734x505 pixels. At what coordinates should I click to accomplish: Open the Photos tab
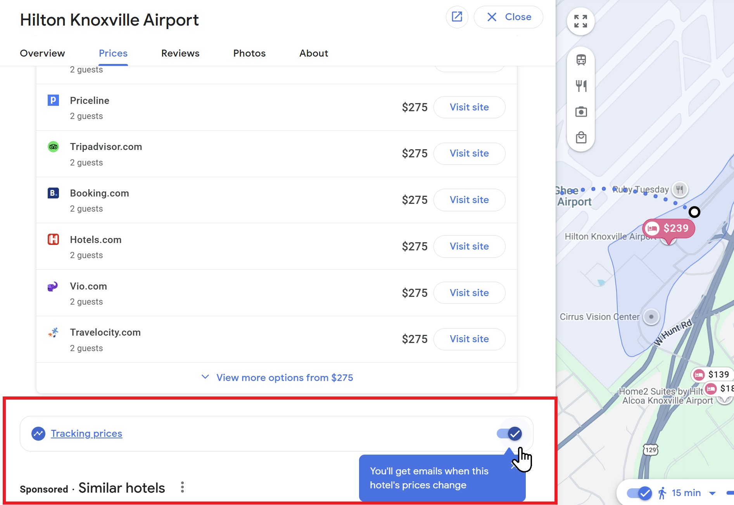(x=249, y=53)
